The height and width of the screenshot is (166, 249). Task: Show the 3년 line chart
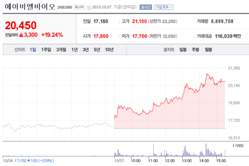(x=85, y=50)
